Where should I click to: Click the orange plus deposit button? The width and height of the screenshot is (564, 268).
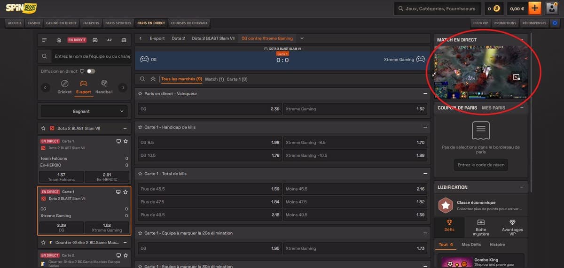(535, 8)
